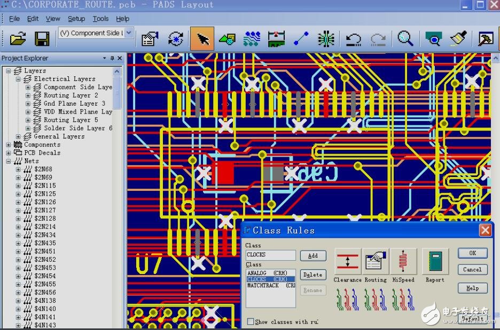
Task: Click the Add class button
Action: coord(313,256)
